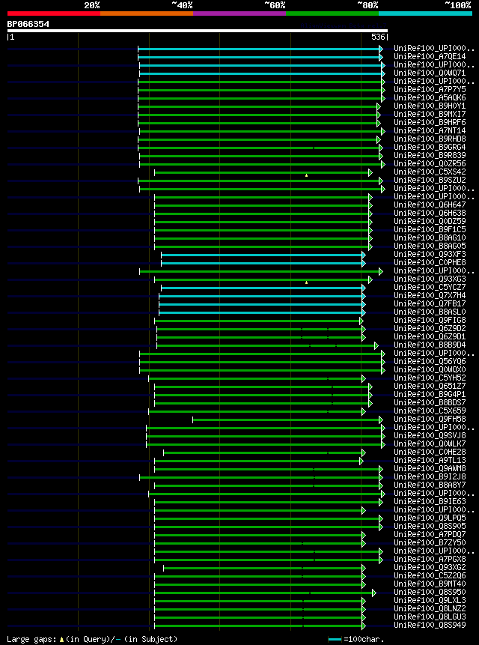The width and height of the screenshot is (479, 645).
Task: Click the UniRef100_A7NT14 label
Action: (x=430, y=131)
